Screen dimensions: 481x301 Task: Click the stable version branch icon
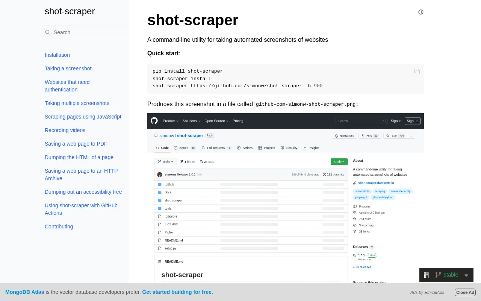coord(438,275)
